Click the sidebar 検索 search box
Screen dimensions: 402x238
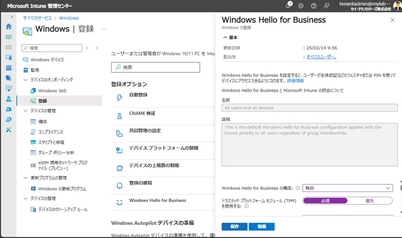[52, 48]
